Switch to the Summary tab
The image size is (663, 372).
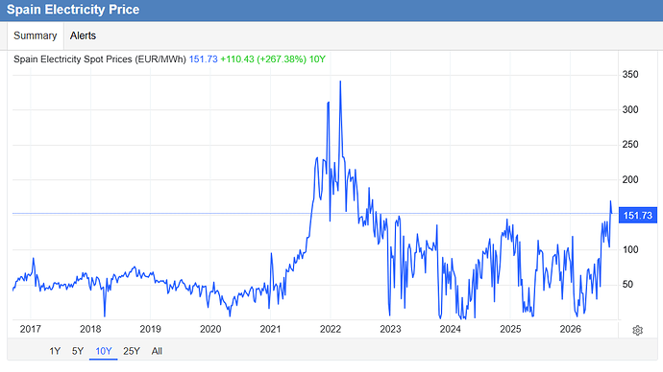[36, 35]
